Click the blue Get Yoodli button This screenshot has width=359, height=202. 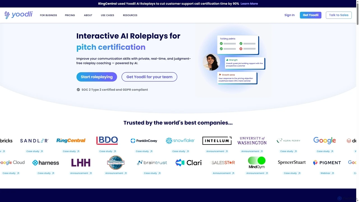310,15
